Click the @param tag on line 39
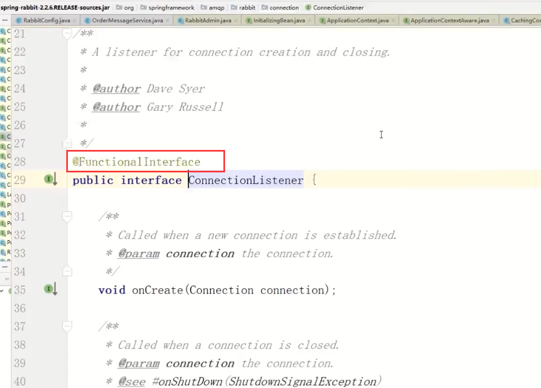This screenshot has height=388, width=541. 139,363
